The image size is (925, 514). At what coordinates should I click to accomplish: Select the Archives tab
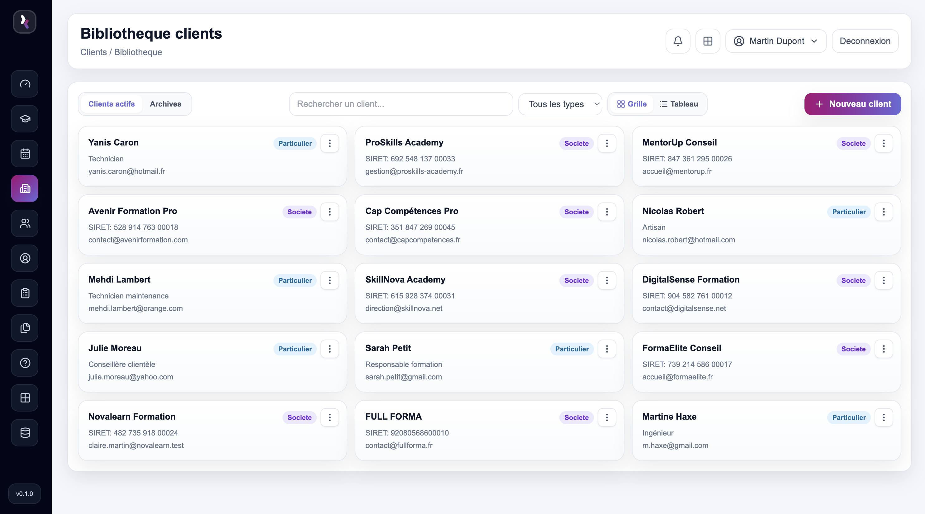pos(166,104)
